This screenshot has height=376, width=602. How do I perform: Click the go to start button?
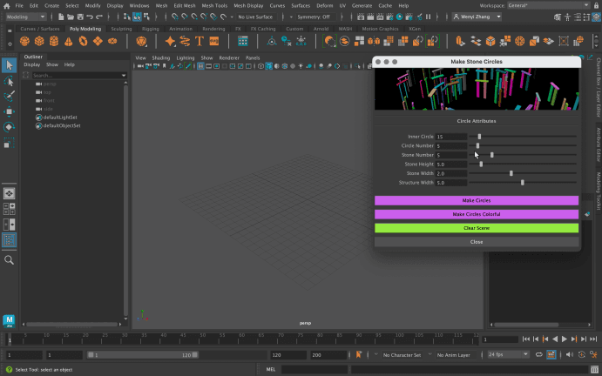pos(526,339)
